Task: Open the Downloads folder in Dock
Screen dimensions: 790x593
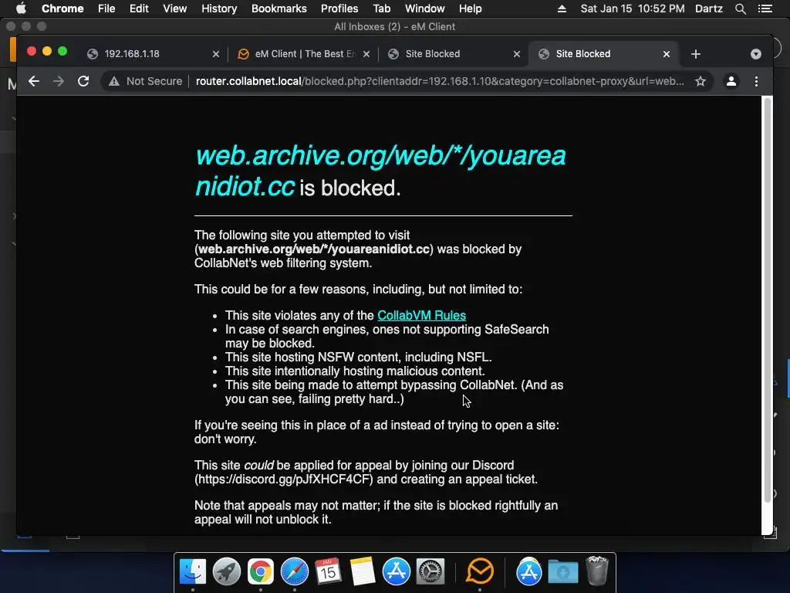Action: click(562, 571)
